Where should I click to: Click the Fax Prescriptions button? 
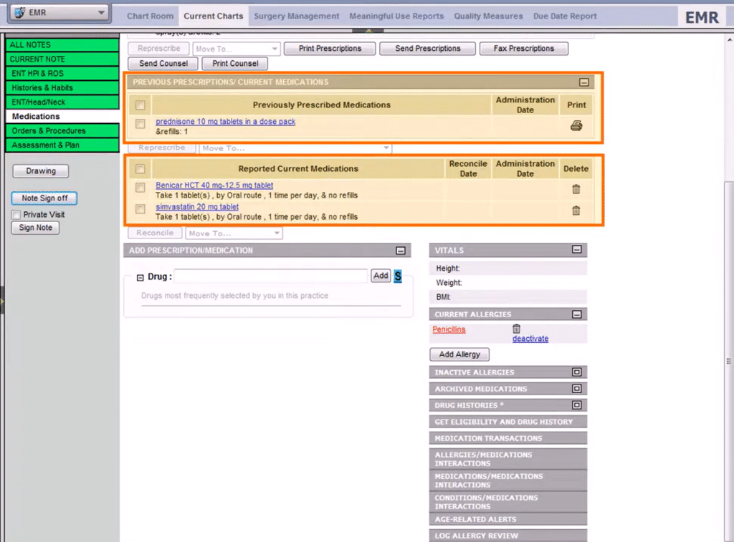pyautogui.click(x=524, y=49)
